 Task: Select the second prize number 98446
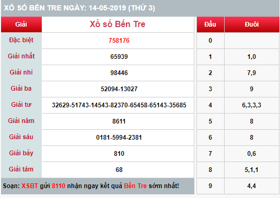tap(119, 73)
